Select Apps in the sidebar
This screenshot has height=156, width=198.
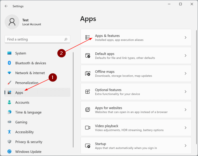[37, 93]
